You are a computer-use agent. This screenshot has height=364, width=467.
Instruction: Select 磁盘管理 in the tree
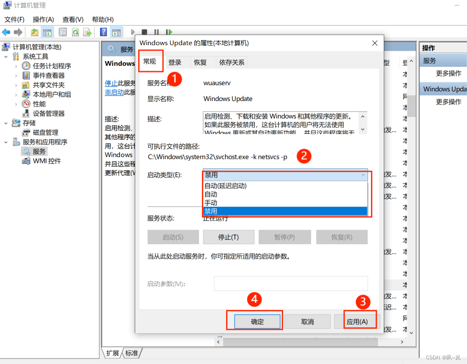[46, 133]
